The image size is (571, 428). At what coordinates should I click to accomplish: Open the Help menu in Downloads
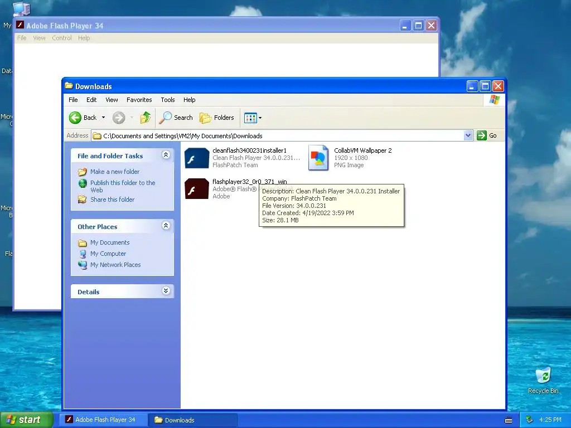(189, 100)
